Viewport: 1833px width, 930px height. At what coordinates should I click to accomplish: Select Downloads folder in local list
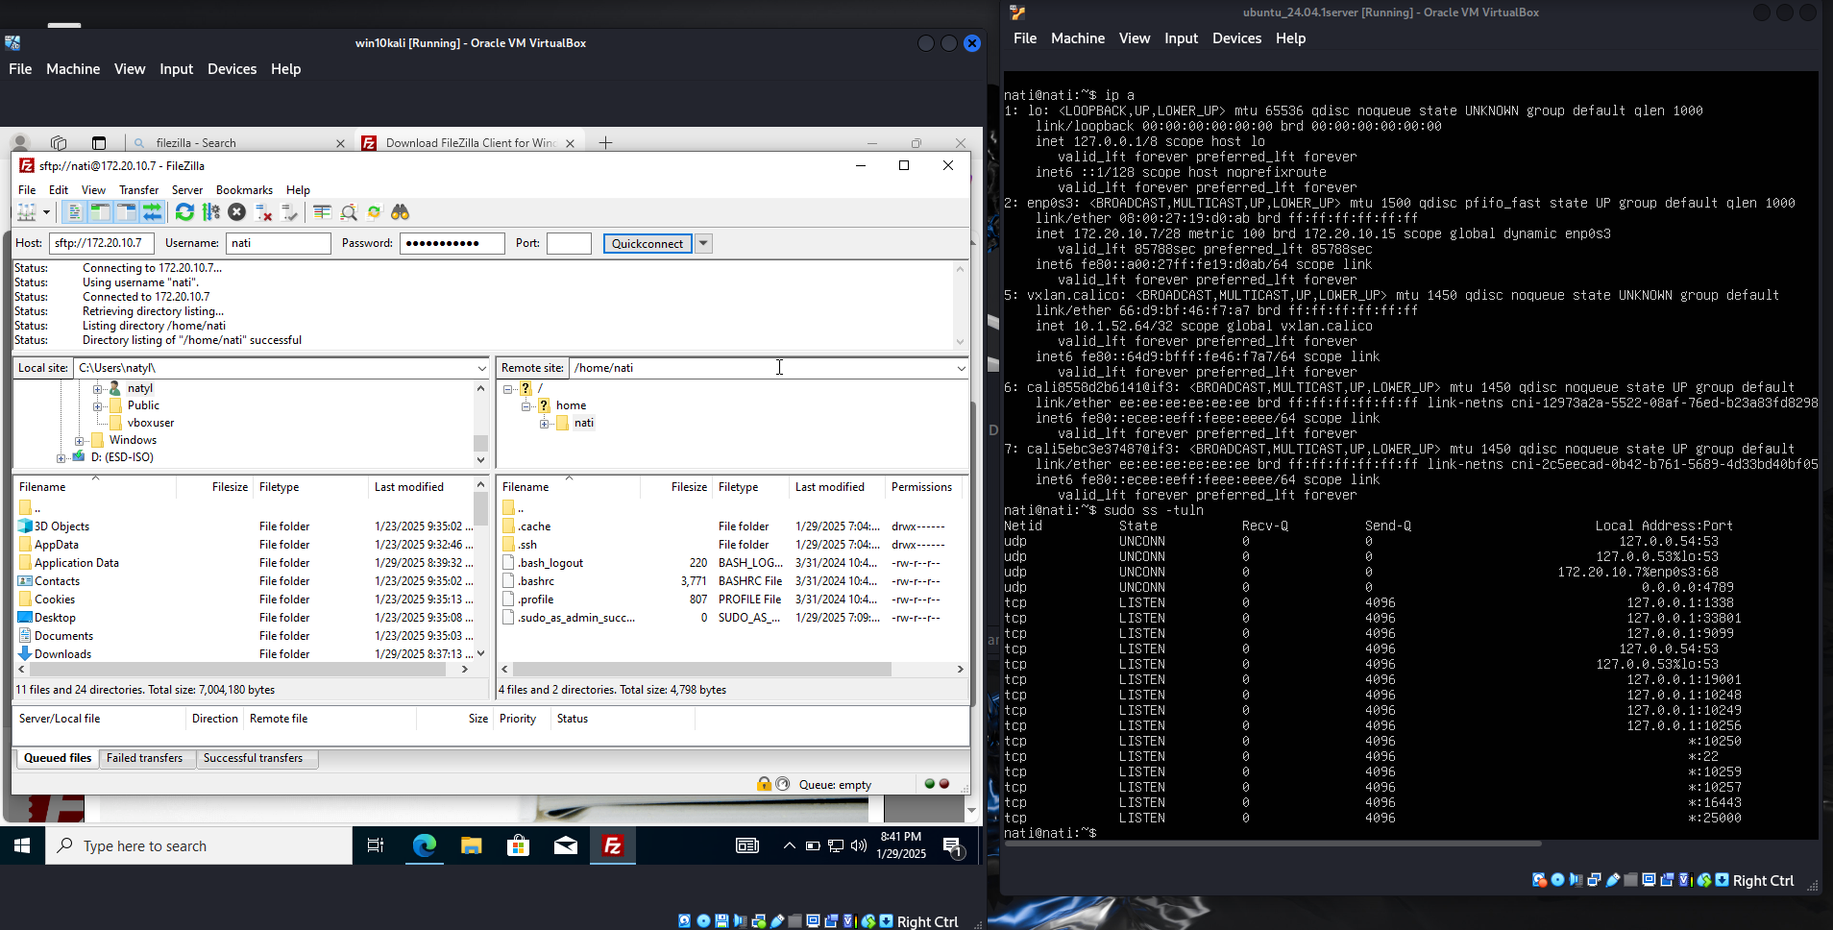click(62, 654)
